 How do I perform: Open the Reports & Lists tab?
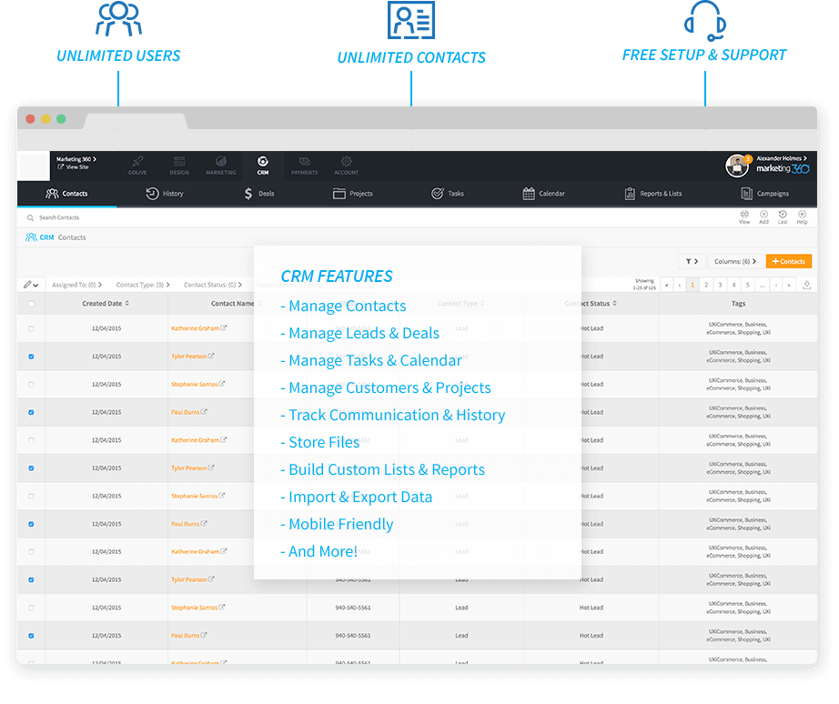(x=652, y=194)
